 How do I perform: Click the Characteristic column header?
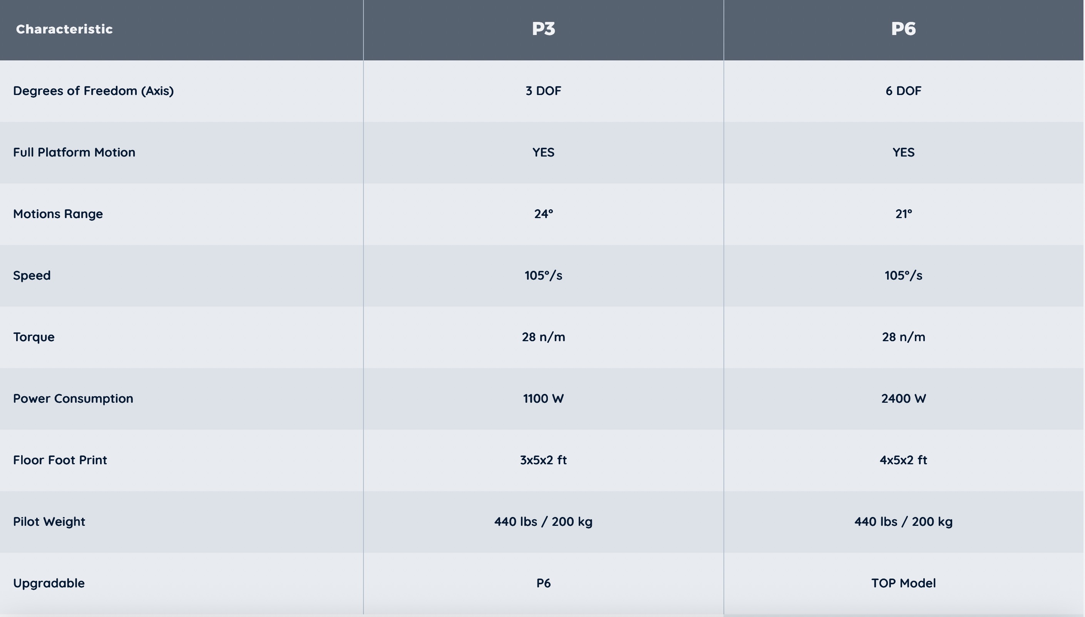tap(64, 29)
